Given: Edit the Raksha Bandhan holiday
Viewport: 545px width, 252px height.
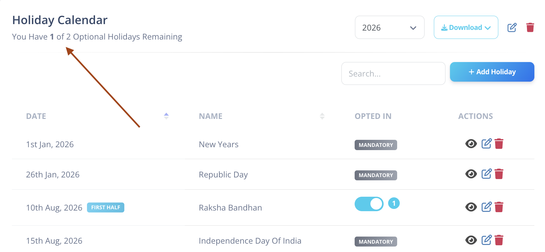Looking at the screenshot, I should pos(487,207).
